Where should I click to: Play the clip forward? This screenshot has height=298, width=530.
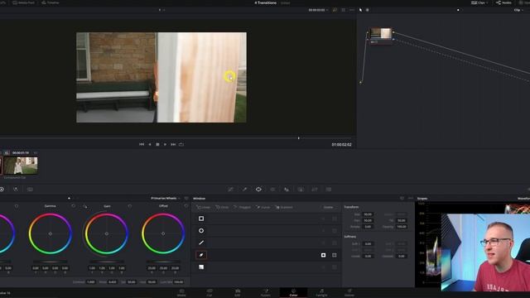point(166,144)
